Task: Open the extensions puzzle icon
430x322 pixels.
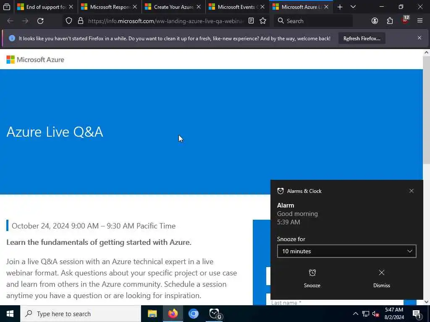Action: 390,21
